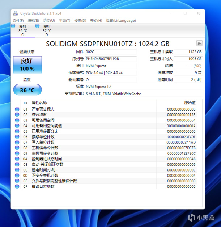221x227 pixels.
Task: Click the blue health status orb for drive D:
Action: coord(37,26)
